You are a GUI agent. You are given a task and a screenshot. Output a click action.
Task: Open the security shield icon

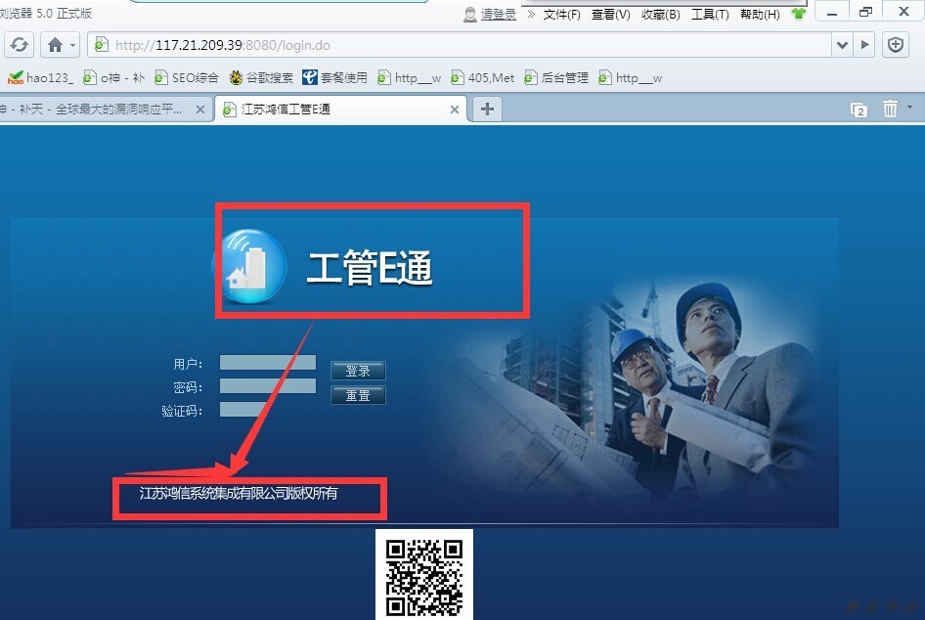pos(896,45)
